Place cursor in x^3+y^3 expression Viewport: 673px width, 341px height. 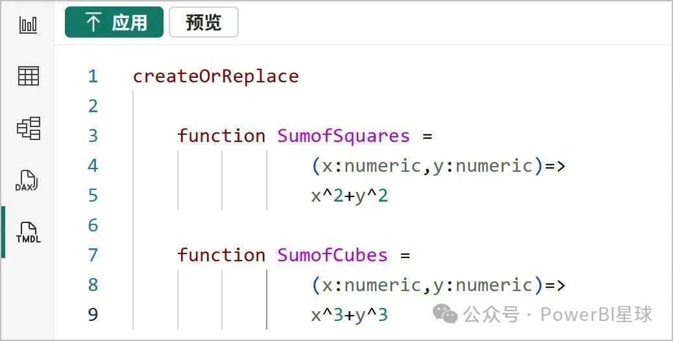pyautogui.click(x=349, y=315)
